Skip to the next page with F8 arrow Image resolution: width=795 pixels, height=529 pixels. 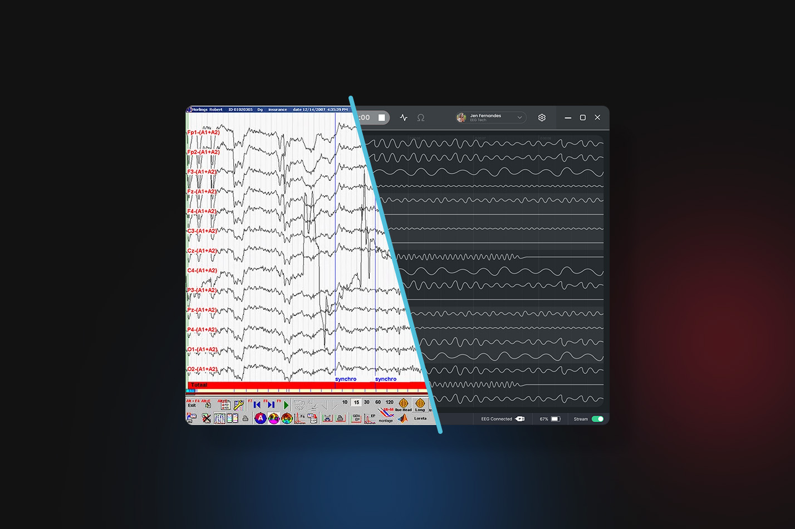tap(271, 405)
